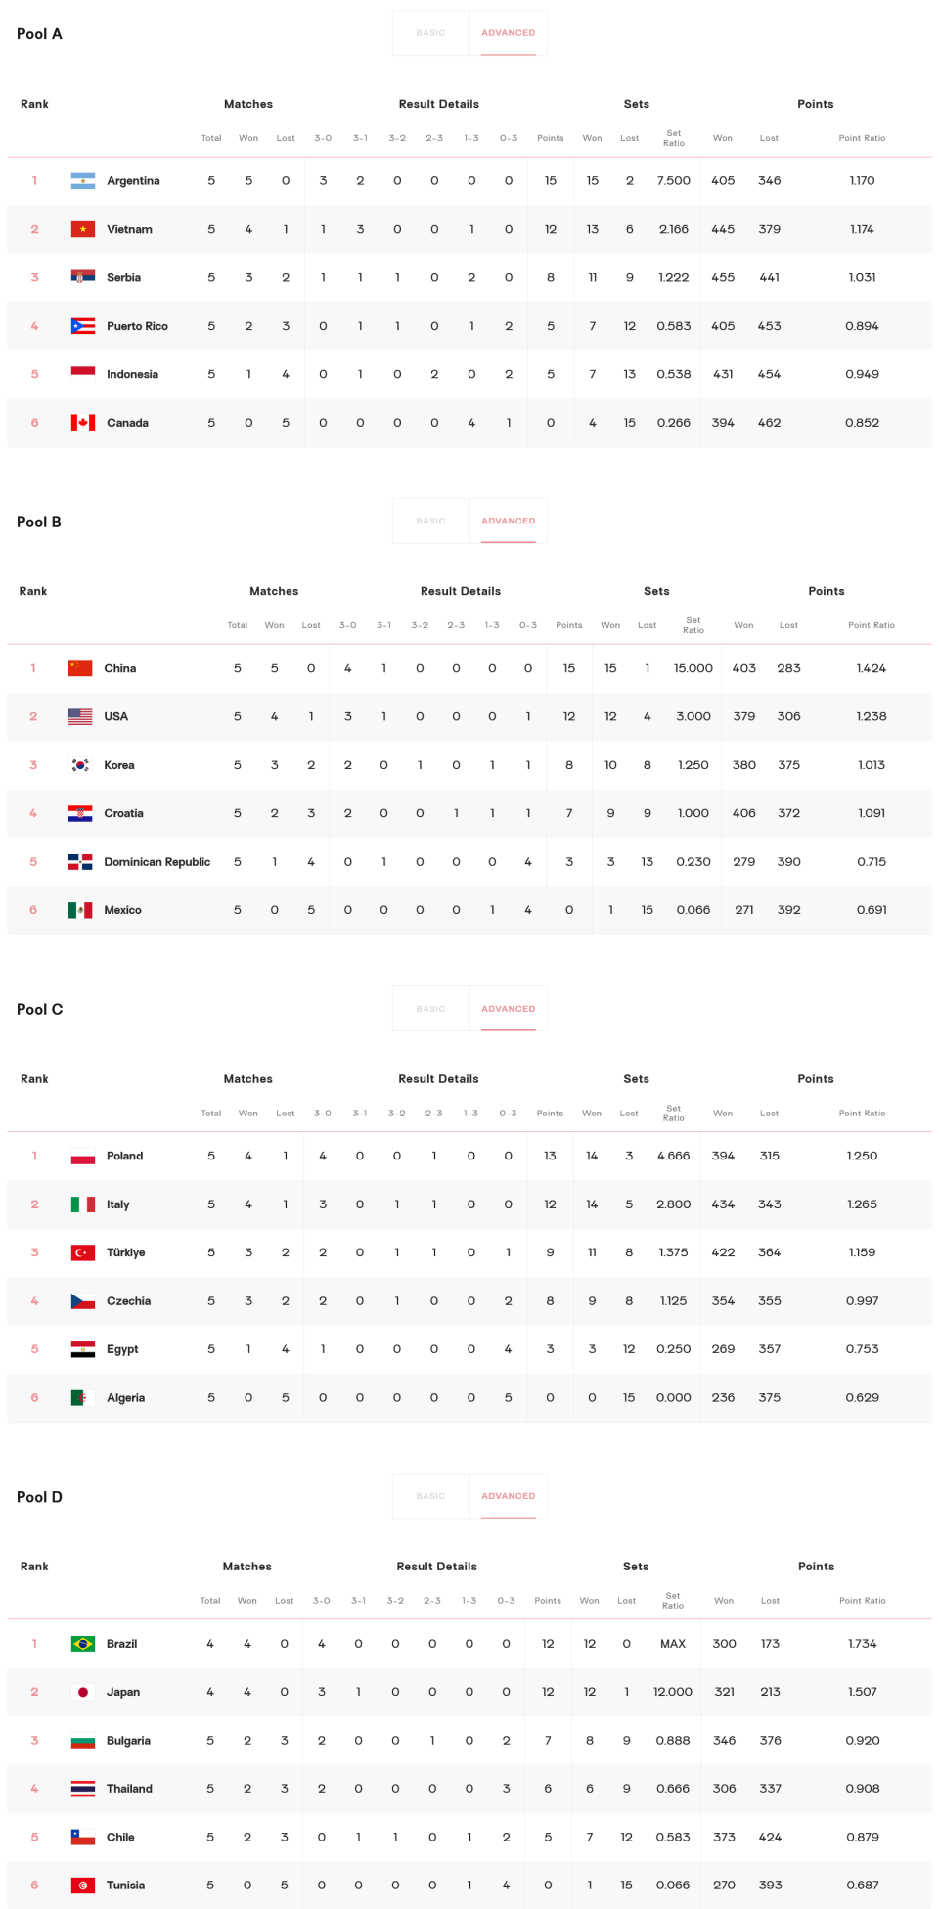
Task: Click the Canada flag icon in Pool A
Action: 83,423
